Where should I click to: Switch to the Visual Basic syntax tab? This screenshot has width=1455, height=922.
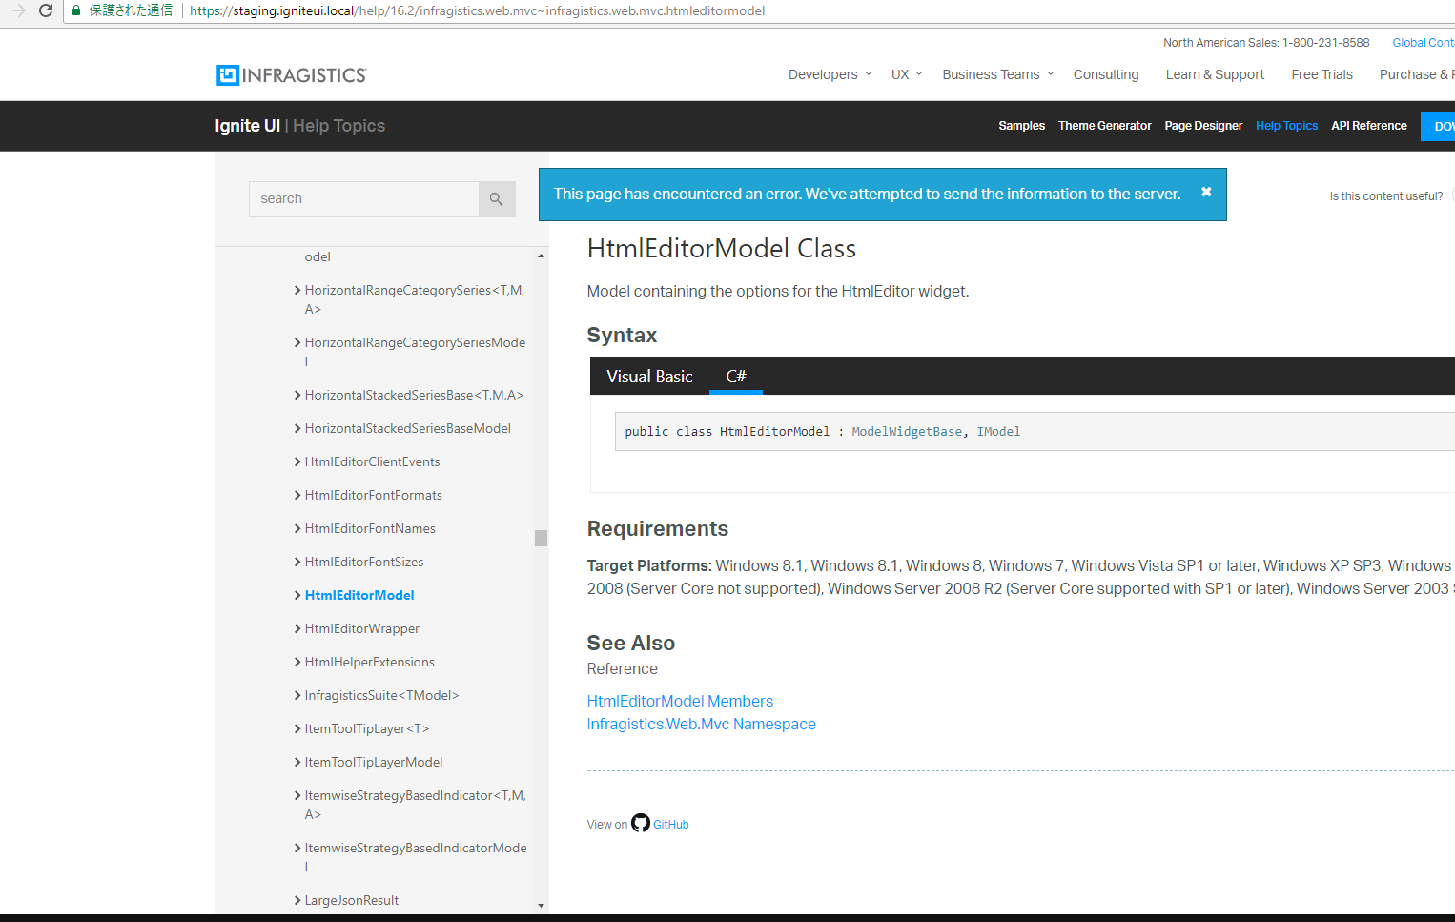click(x=649, y=376)
